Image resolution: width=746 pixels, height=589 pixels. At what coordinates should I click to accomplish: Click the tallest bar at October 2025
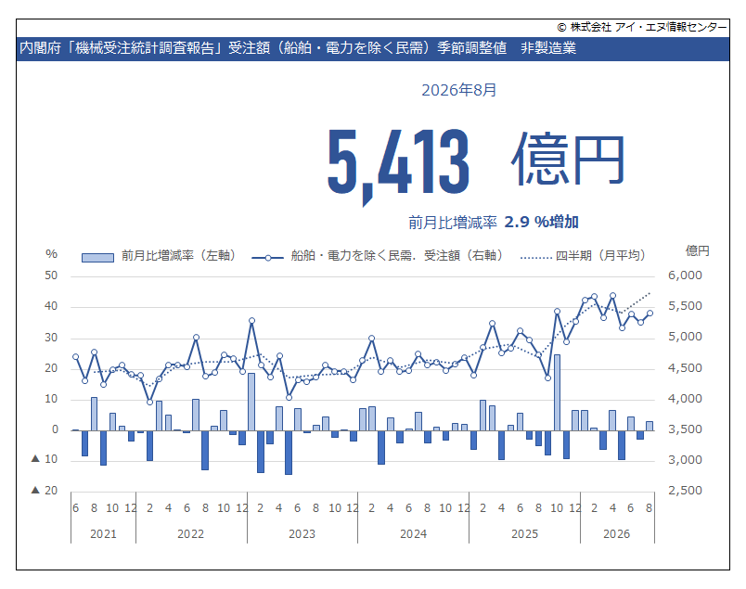(x=557, y=392)
